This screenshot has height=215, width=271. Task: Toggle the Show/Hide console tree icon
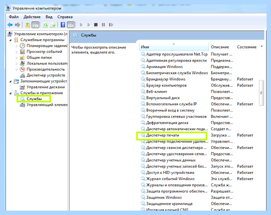(35, 25)
